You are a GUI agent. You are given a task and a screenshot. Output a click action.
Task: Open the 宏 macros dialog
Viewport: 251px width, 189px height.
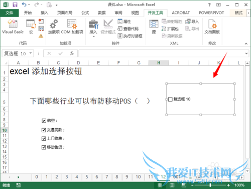(31, 27)
